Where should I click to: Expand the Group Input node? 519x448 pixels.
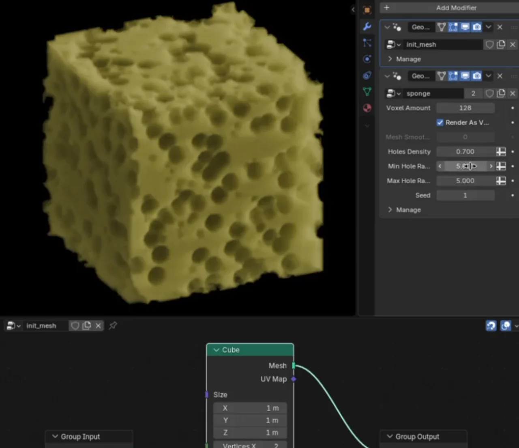[55, 437]
